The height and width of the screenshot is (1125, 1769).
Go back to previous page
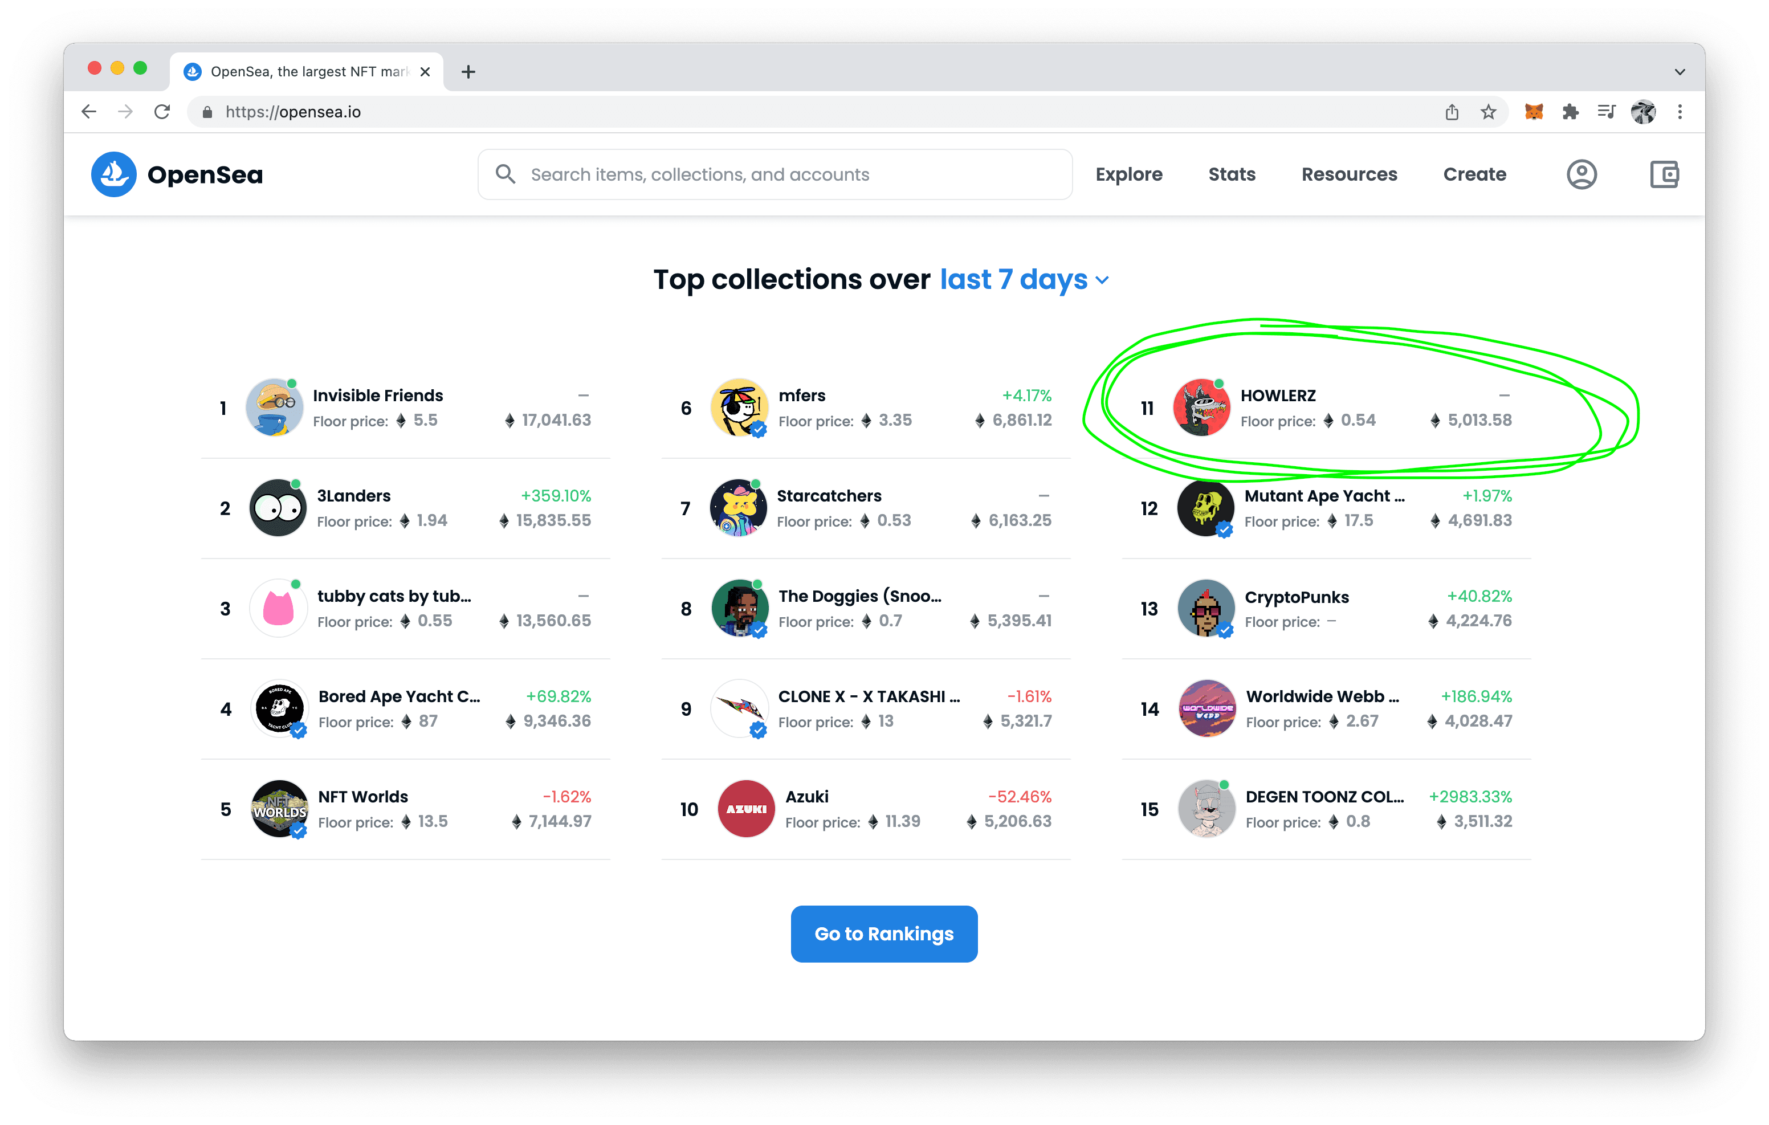89,112
